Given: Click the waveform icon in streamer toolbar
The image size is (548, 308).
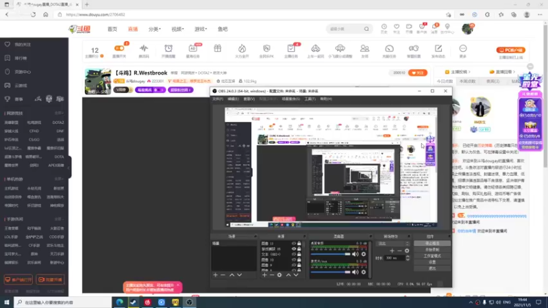Looking at the screenshot, I should 144,48.
